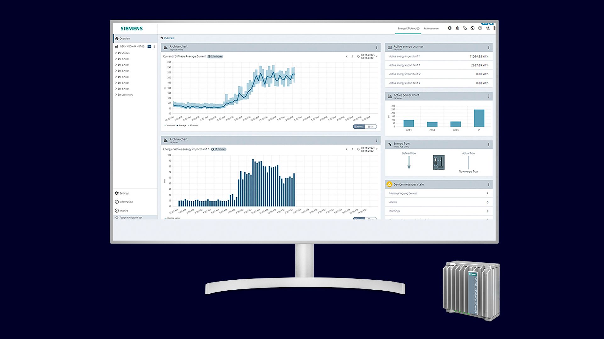This screenshot has height=339, width=604.
Task: Select Overview in the sidebar
Action: click(x=135, y=38)
